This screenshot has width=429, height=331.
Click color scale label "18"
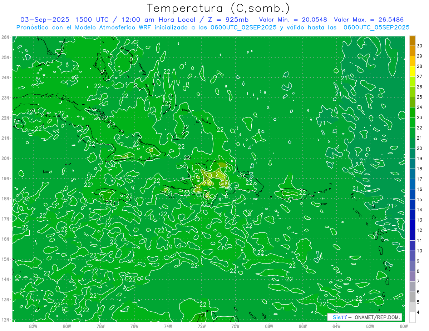(420, 169)
